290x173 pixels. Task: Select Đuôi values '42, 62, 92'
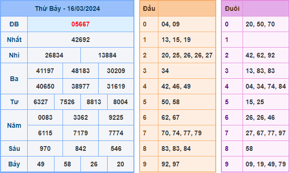point(260,55)
